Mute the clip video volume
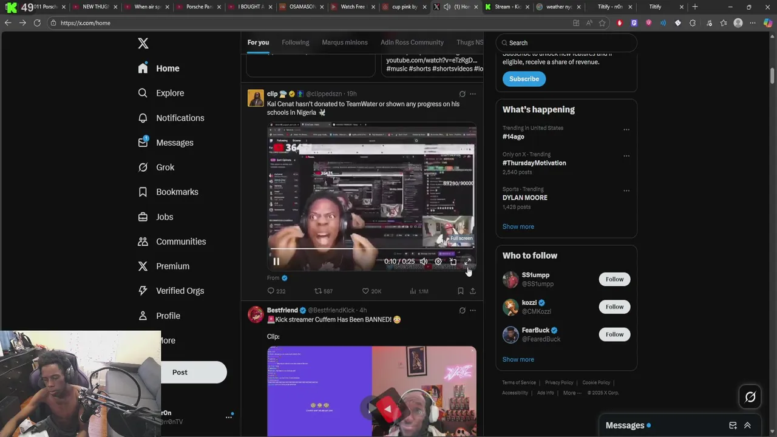Image resolution: width=777 pixels, height=437 pixels. [x=424, y=262]
